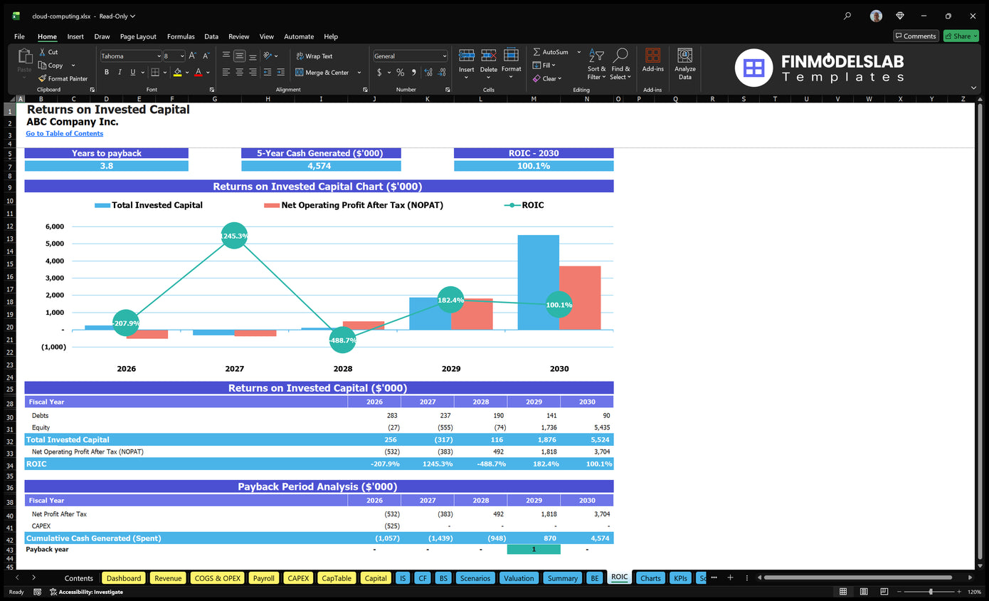Click the Add-ins icon
The width and height of the screenshot is (989, 601).
652,61
